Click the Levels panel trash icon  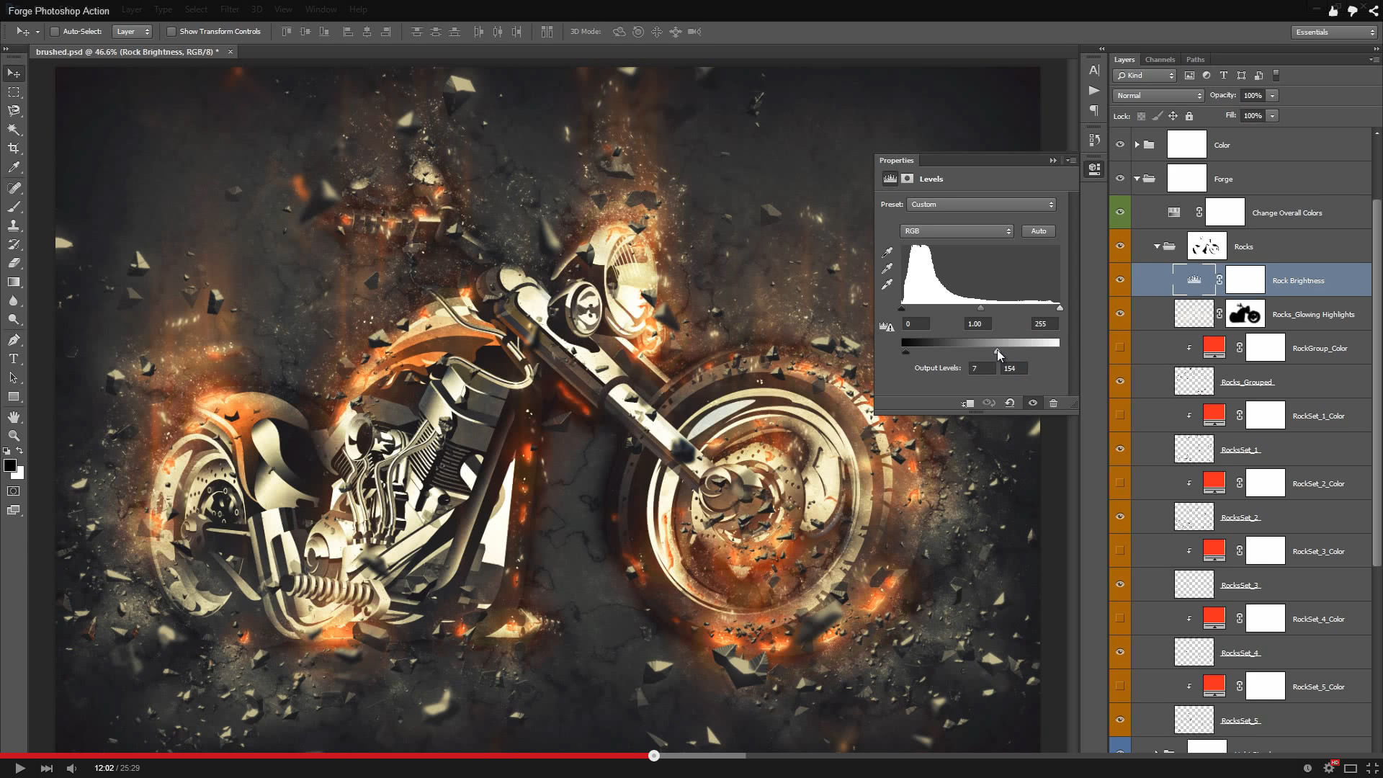point(1053,403)
